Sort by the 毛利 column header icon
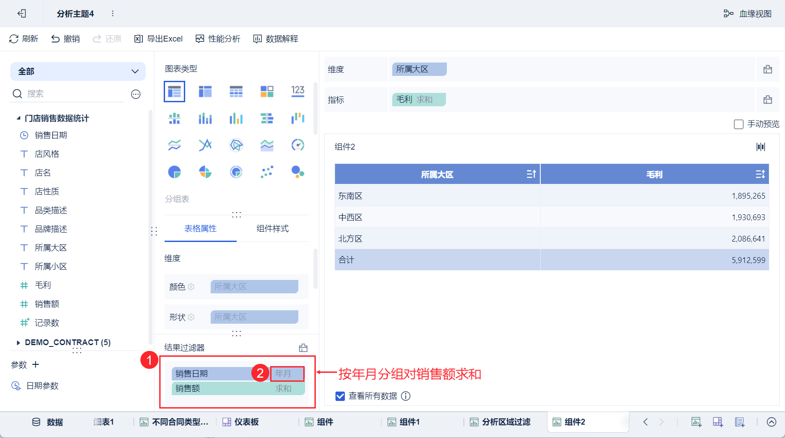The height and width of the screenshot is (438, 785). 760,174
